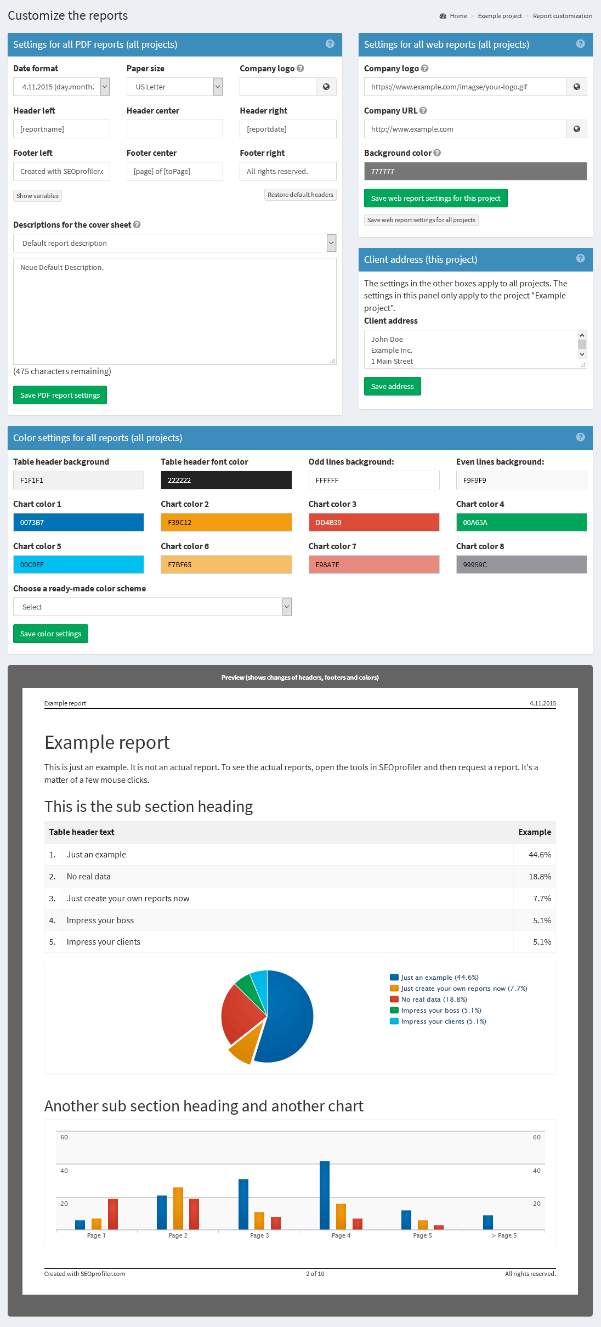The image size is (601, 1327).
Task: Click 'Page 3' bar chart axis label
Action: (259, 1235)
